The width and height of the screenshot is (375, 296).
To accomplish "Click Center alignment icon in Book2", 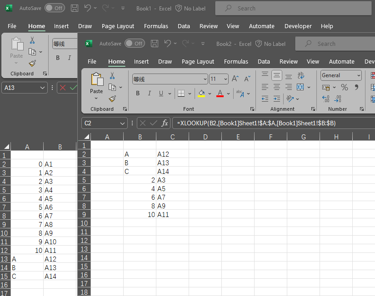I will (277, 87).
